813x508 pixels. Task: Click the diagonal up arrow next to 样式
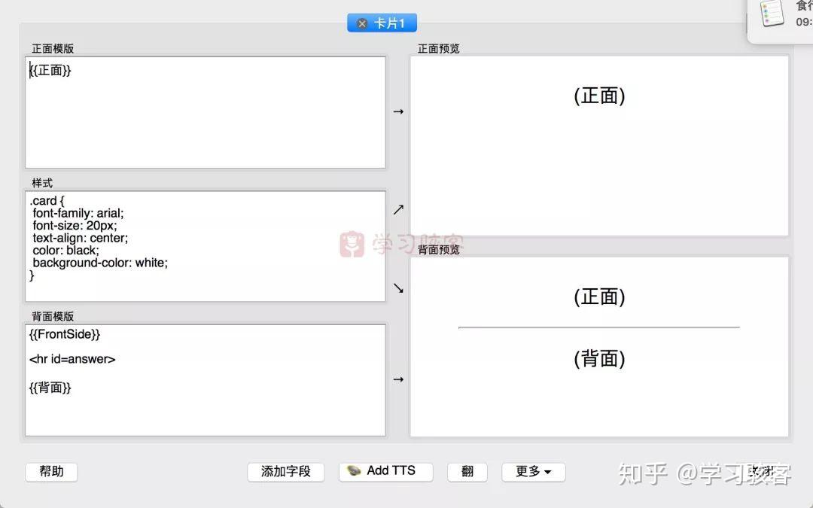(398, 209)
